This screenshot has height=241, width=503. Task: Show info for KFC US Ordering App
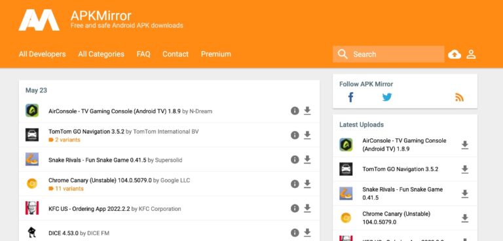tap(295, 208)
